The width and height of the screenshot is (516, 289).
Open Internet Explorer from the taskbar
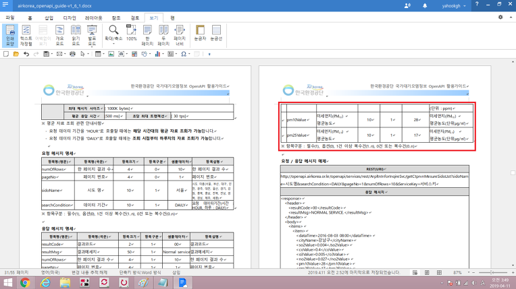(45, 282)
